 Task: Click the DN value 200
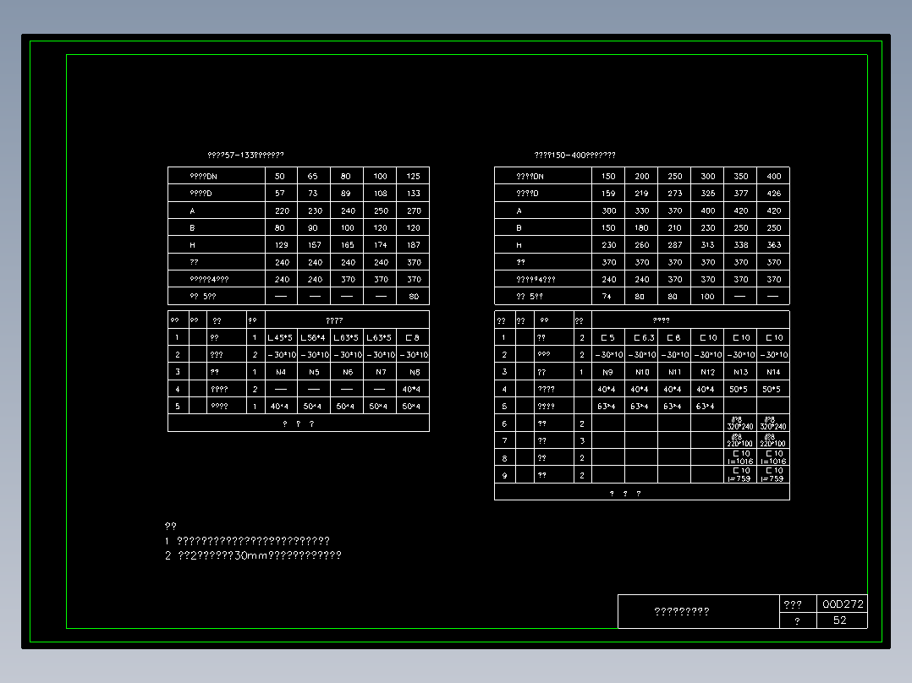click(641, 176)
